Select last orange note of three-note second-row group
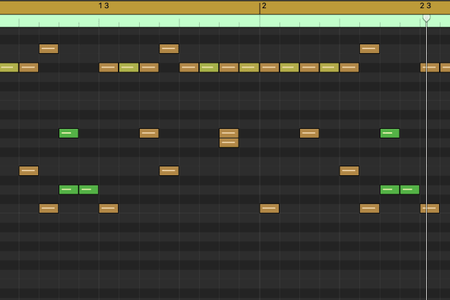Screen dimensions: 450x300 [x=149, y=67]
